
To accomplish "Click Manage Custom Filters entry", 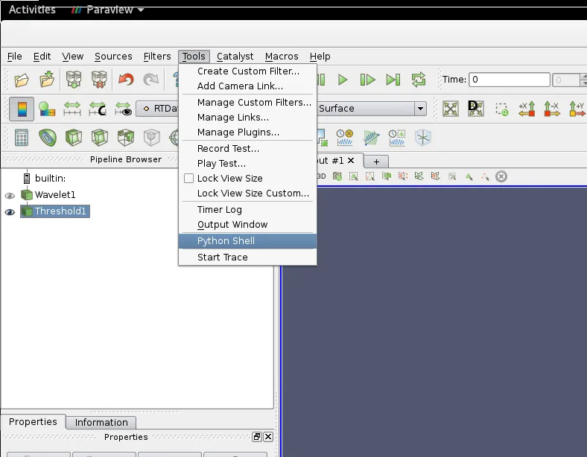I will 247,103.
